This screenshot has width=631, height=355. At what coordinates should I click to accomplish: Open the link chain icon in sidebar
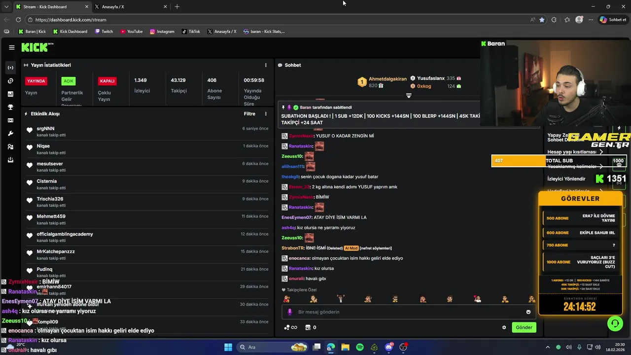coord(11,81)
